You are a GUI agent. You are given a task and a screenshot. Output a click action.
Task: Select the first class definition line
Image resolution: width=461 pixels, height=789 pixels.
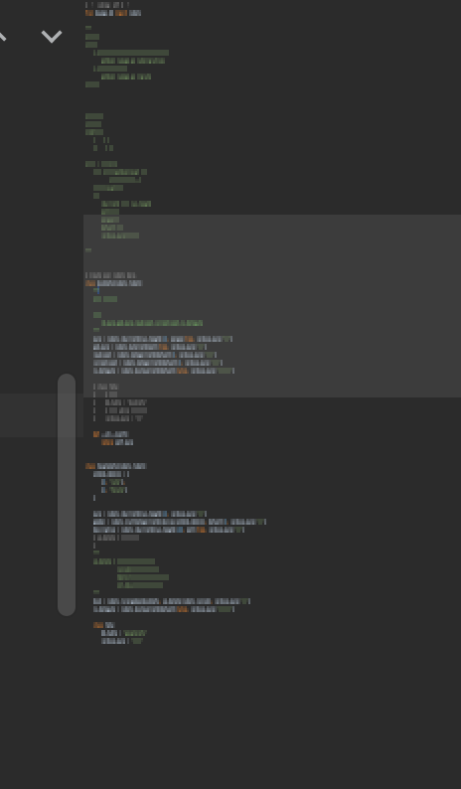[114, 283]
